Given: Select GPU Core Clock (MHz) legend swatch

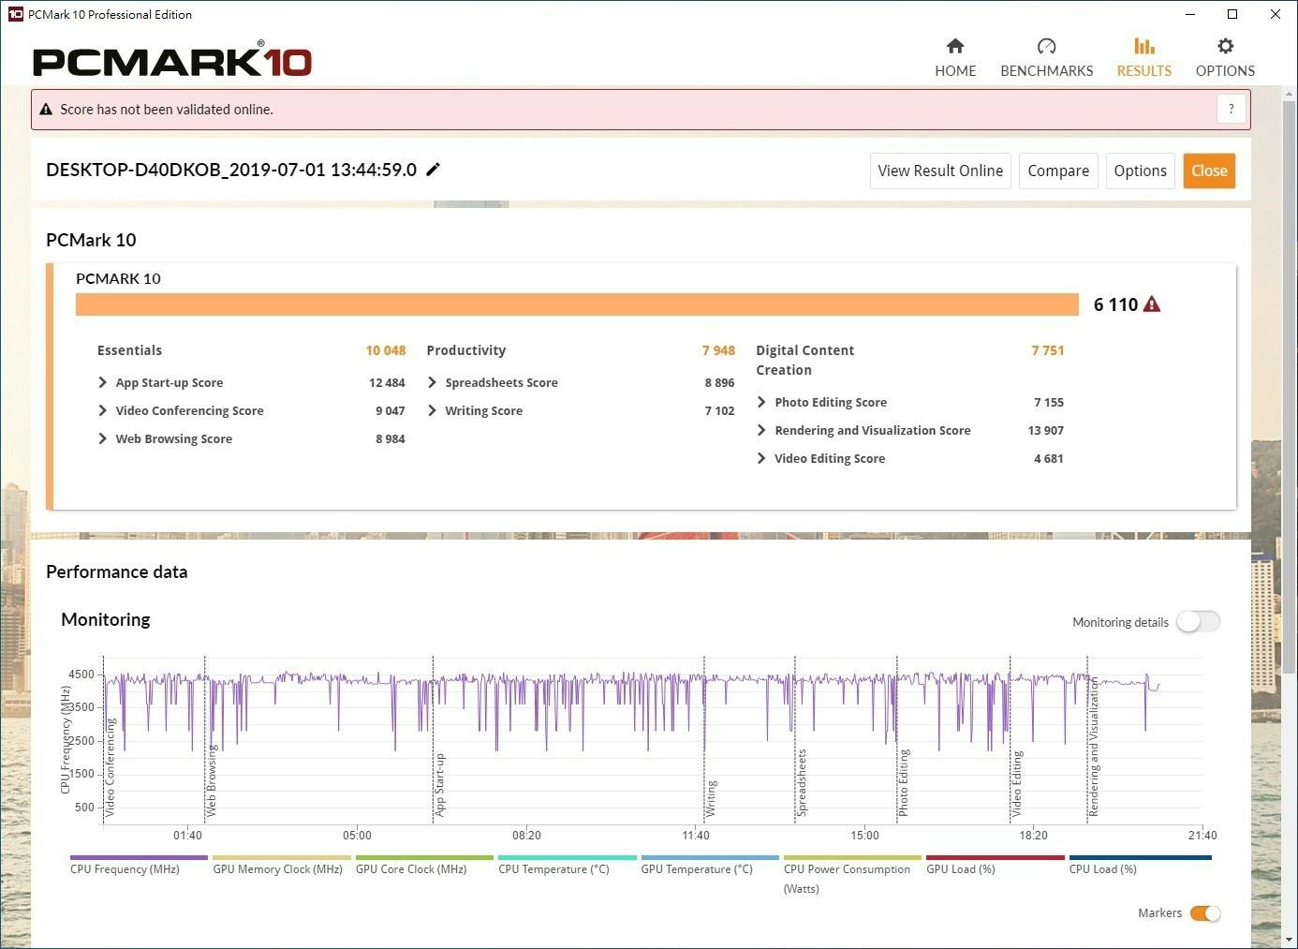Looking at the screenshot, I should (424, 857).
